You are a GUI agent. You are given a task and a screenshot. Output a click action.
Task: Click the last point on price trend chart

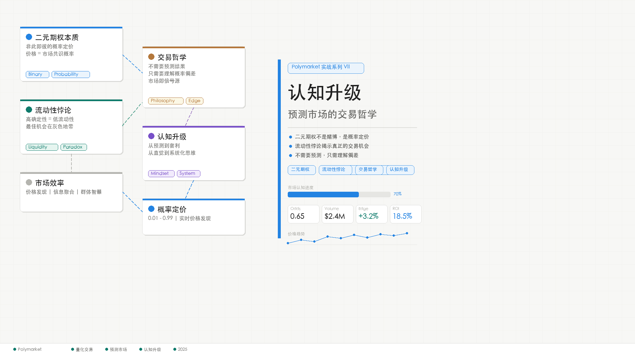[x=407, y=233]
